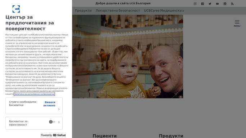Expand Строго необходими бисквитки chevron

tap(59, 109)
